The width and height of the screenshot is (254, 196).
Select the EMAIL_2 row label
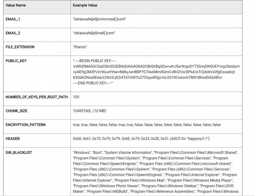[x=13, y=33]
